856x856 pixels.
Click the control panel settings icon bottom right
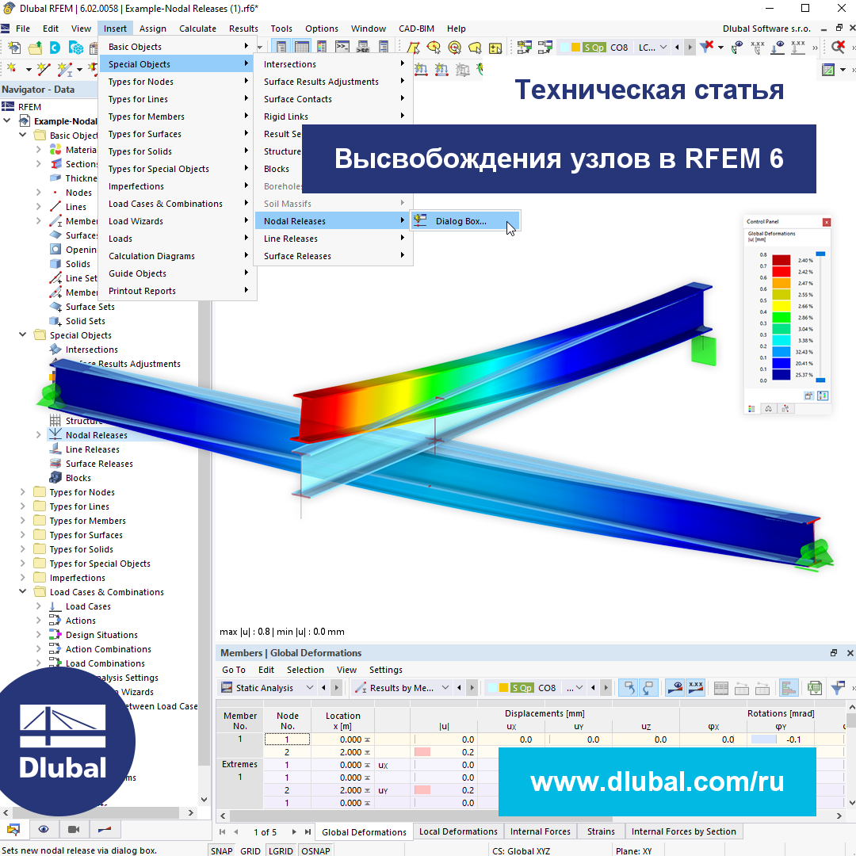click(823, 396)
